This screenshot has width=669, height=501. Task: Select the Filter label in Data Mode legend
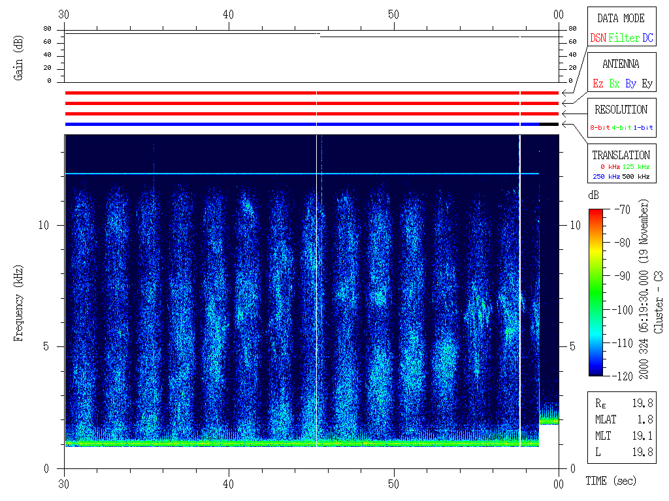[624, 38]
